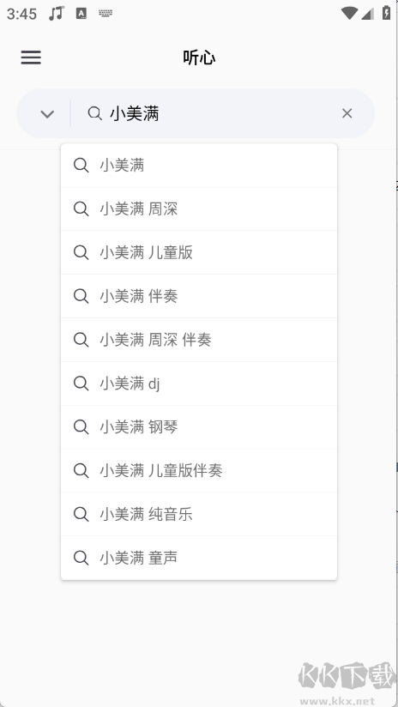Choose 小美满 儿童版伴奏 suggestion
The image size is (398, 707).
pyautogui.click(x=199, y=471)
